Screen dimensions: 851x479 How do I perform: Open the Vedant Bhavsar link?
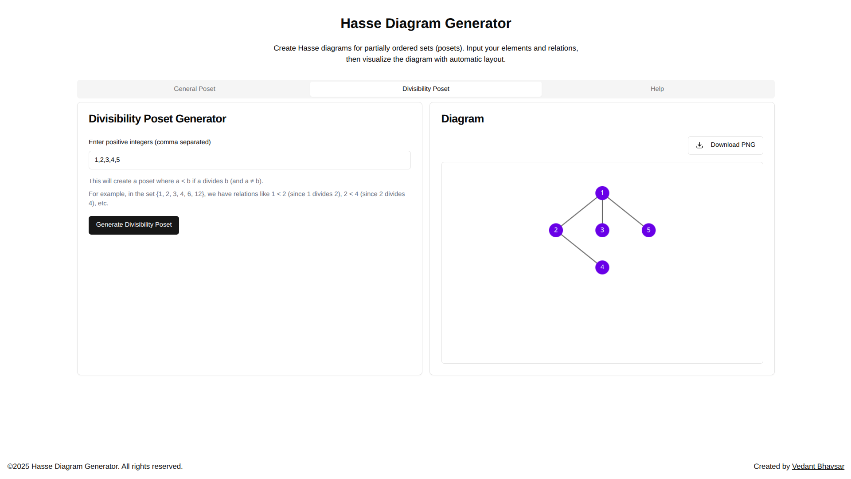point(818,467)
